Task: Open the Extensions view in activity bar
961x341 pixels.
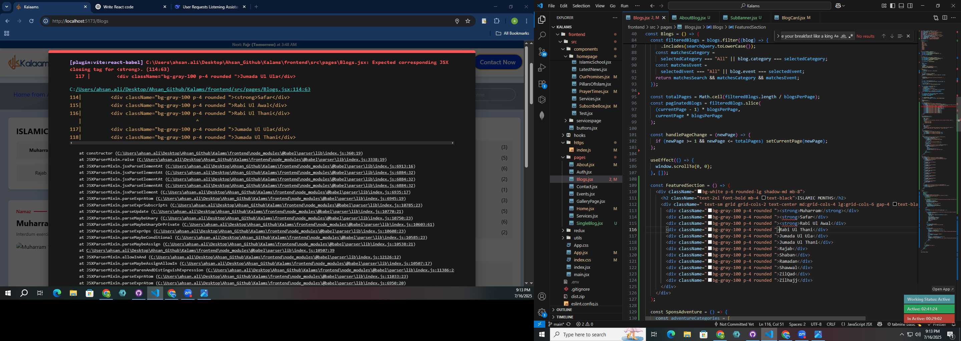Action: [542, 84]
